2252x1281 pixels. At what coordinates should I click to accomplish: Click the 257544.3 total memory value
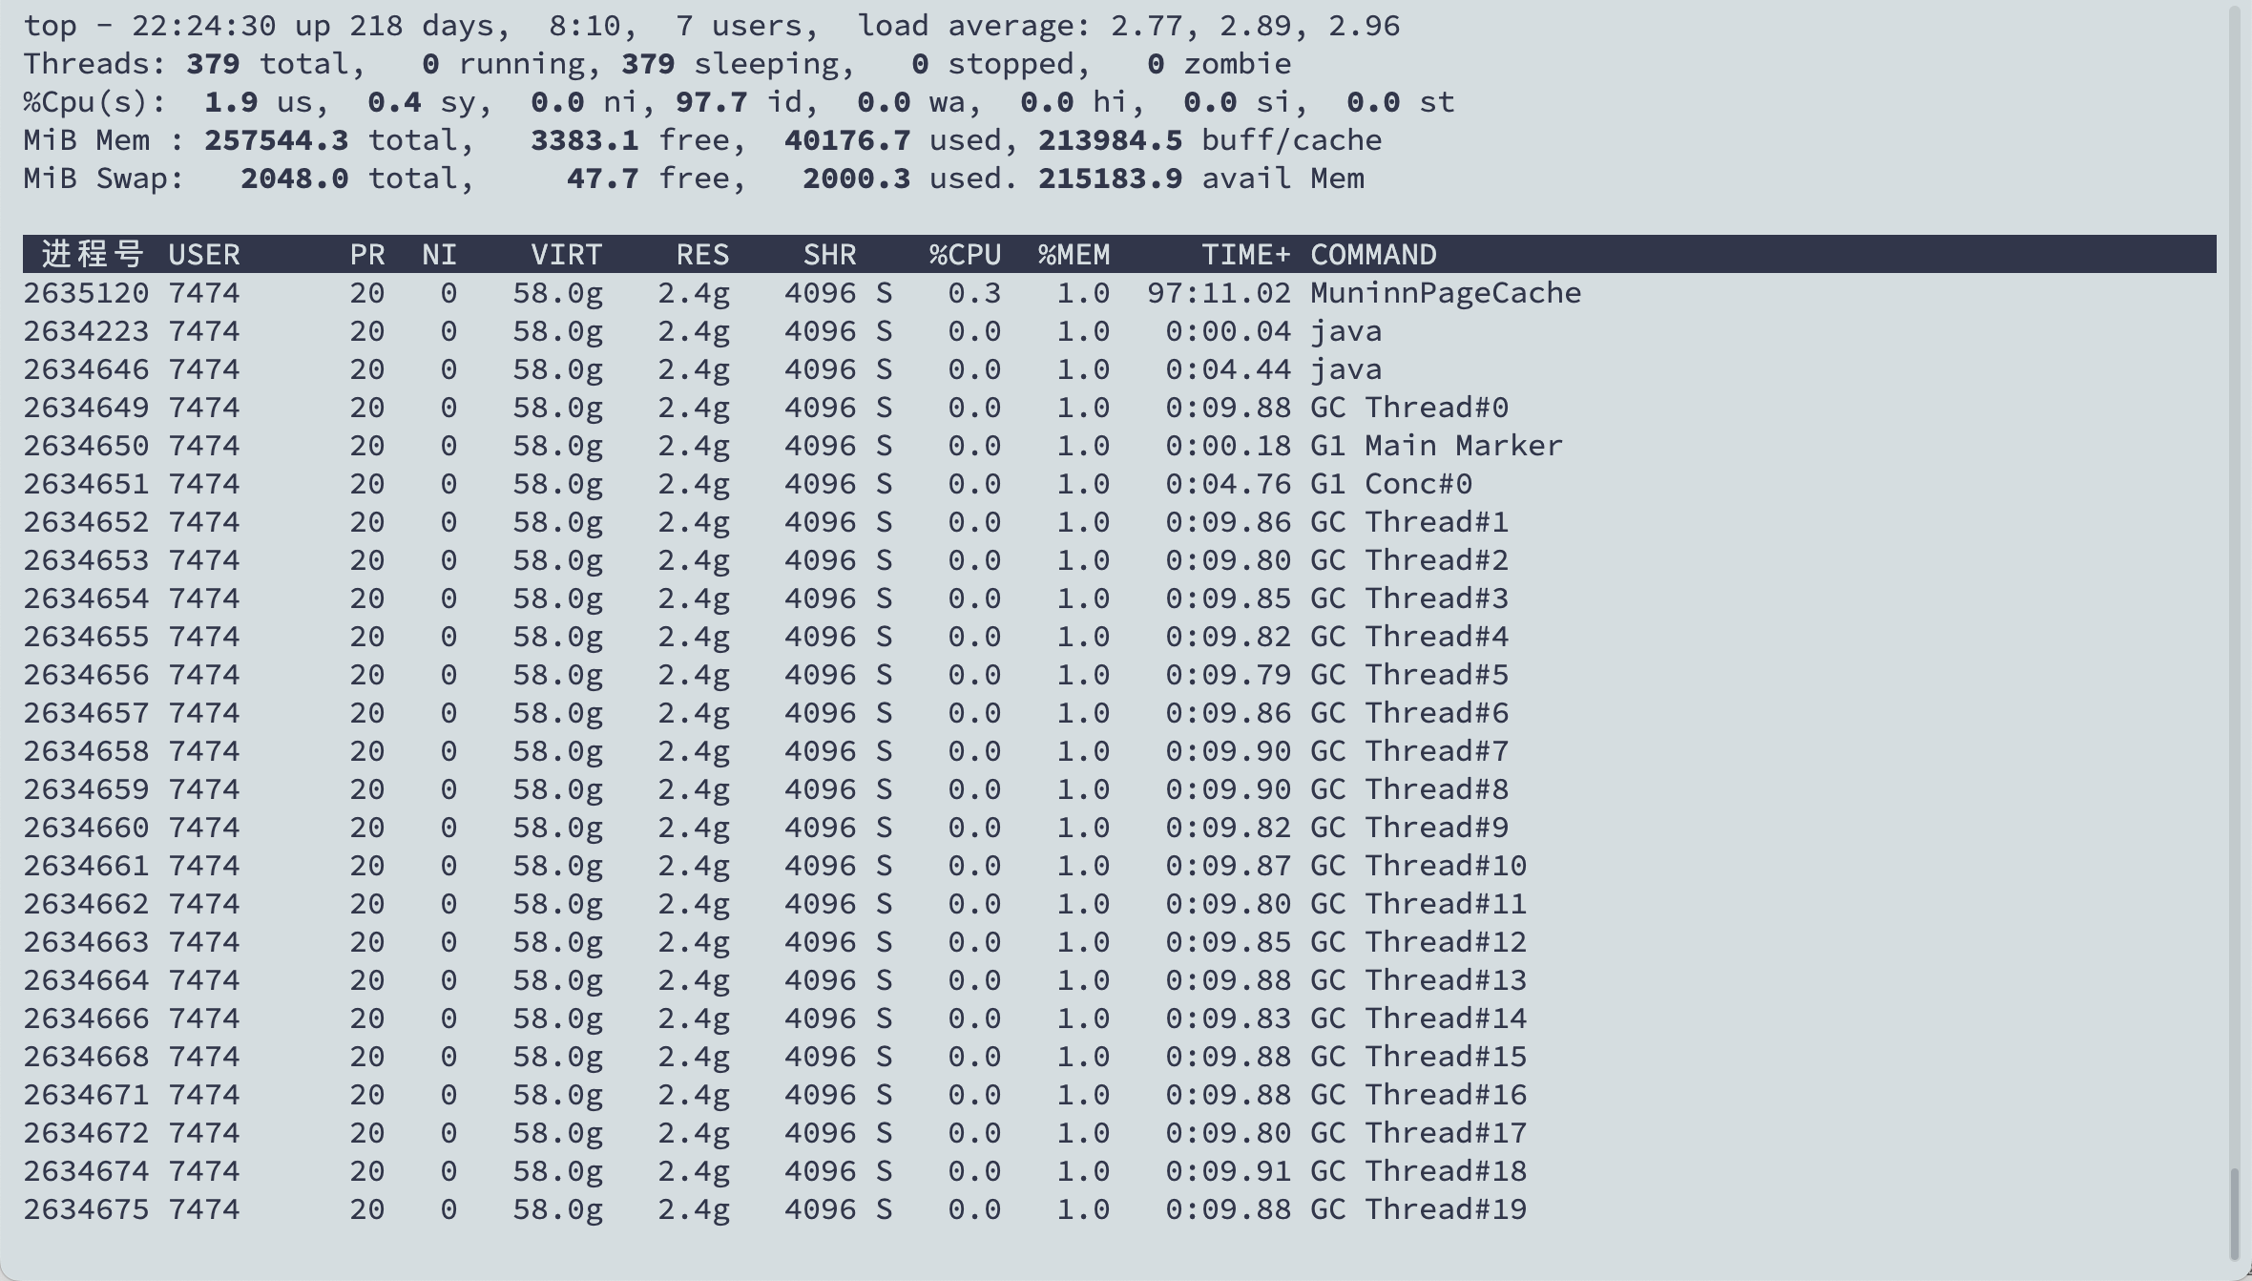pos(276,140)
